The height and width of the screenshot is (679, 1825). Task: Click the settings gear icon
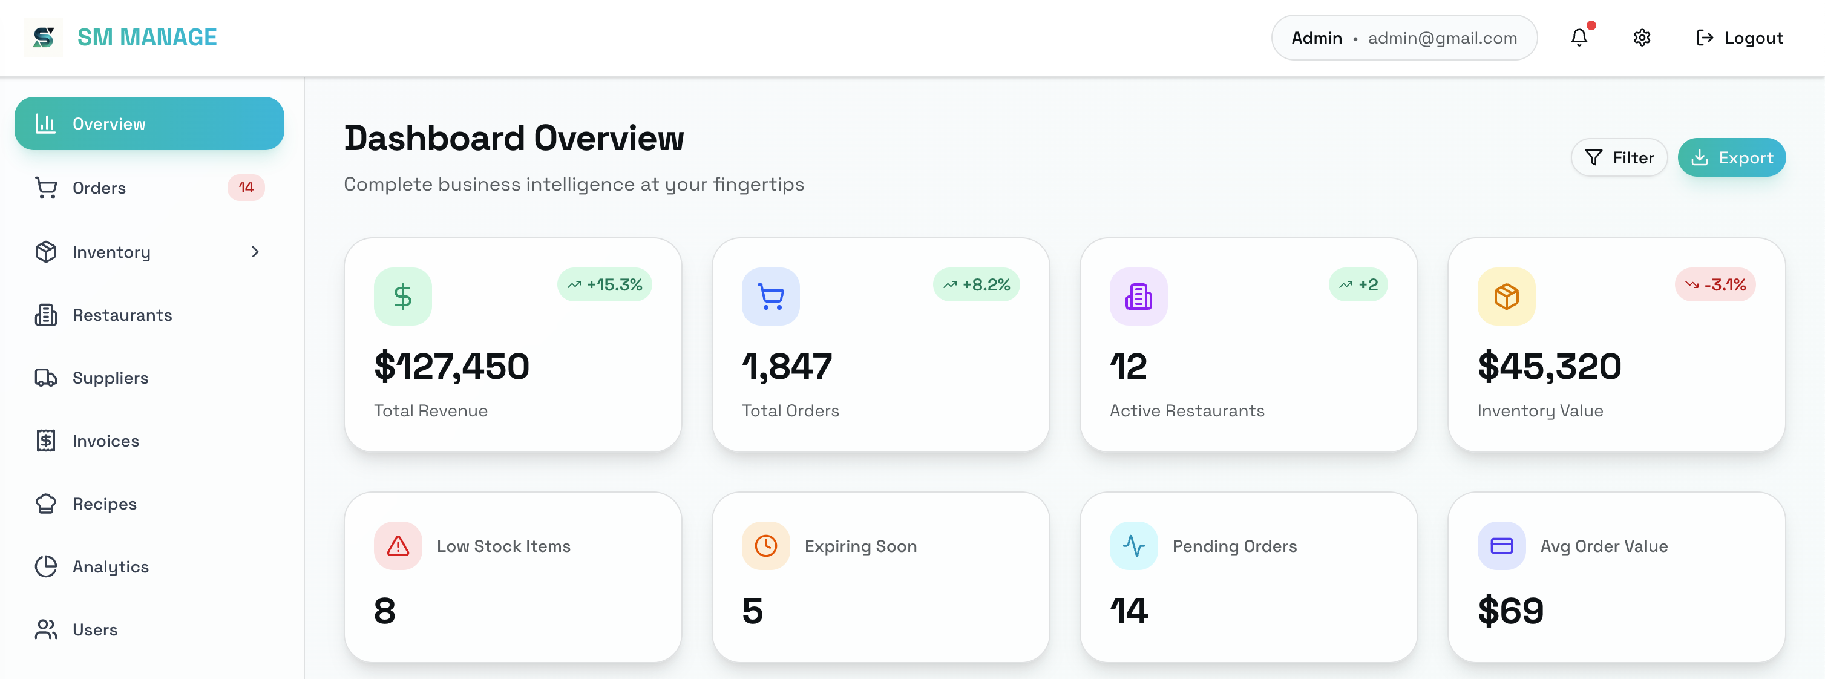coord(1642,38)
